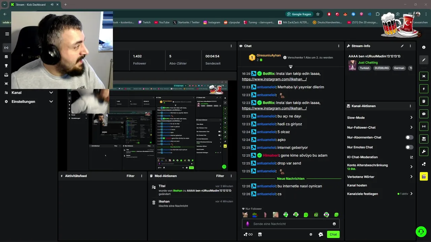Click the broadcast signal icon in right sidebar

pyautogui.click(x=424, y=126)
